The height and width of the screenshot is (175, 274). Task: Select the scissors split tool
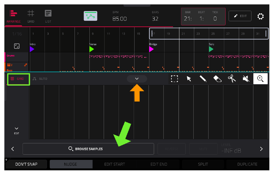232,79
